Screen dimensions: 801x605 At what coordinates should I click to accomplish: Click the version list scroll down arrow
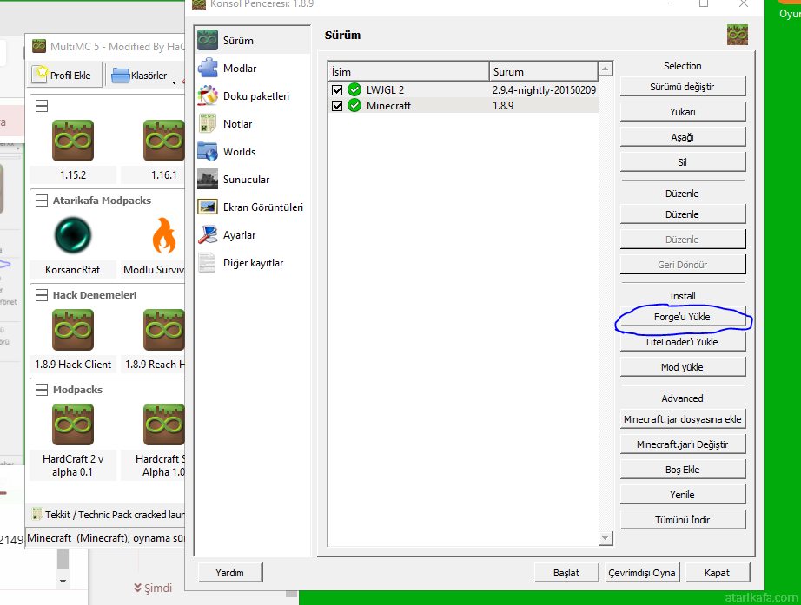pos(606,538)
